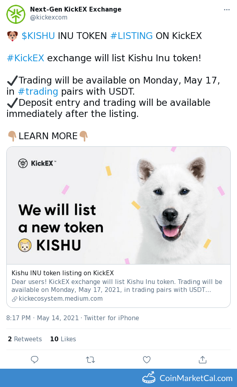Open the #LISTING hashtag
The width and height of the screenshot is (237, 387).
pos(131,36)
